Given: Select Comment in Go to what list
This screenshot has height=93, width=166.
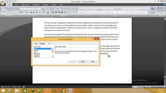Looking at the screenshot, I should [x=37, y=55].
